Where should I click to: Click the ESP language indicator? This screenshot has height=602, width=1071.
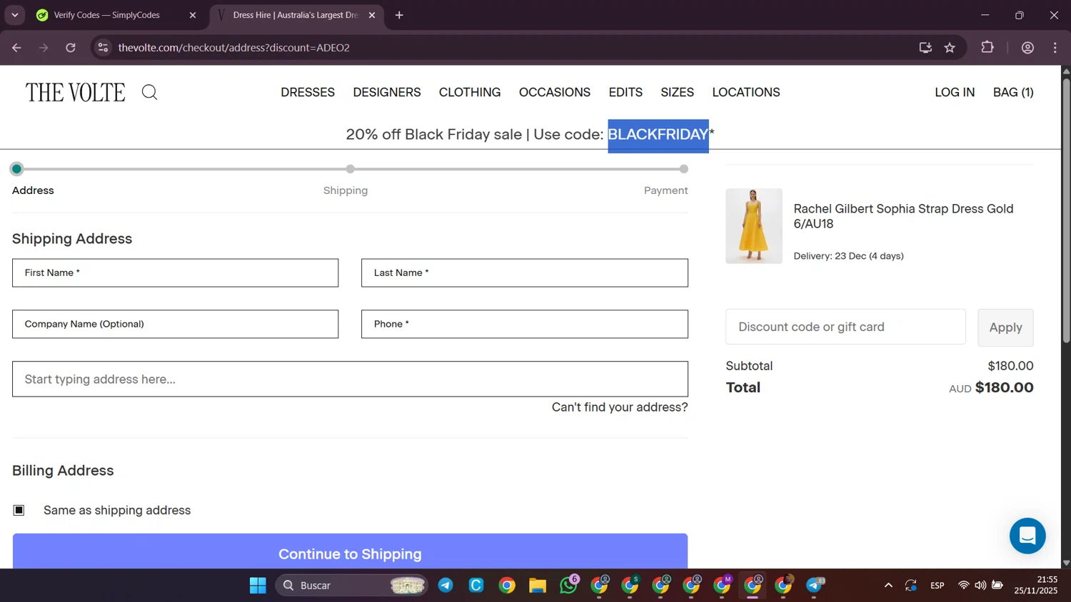pos(937,586)
